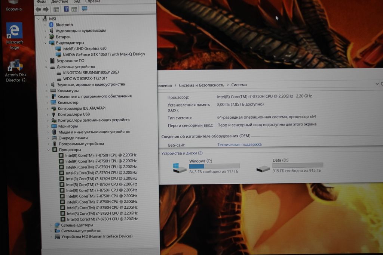Open the Справка menu
The height and width of the screenshot is (255, 383).
pyautogui.click(x=93, y=1)
